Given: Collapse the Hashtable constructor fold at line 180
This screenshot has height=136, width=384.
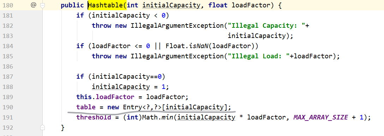Looking at the screenshot, I should (x=42, y=5).
